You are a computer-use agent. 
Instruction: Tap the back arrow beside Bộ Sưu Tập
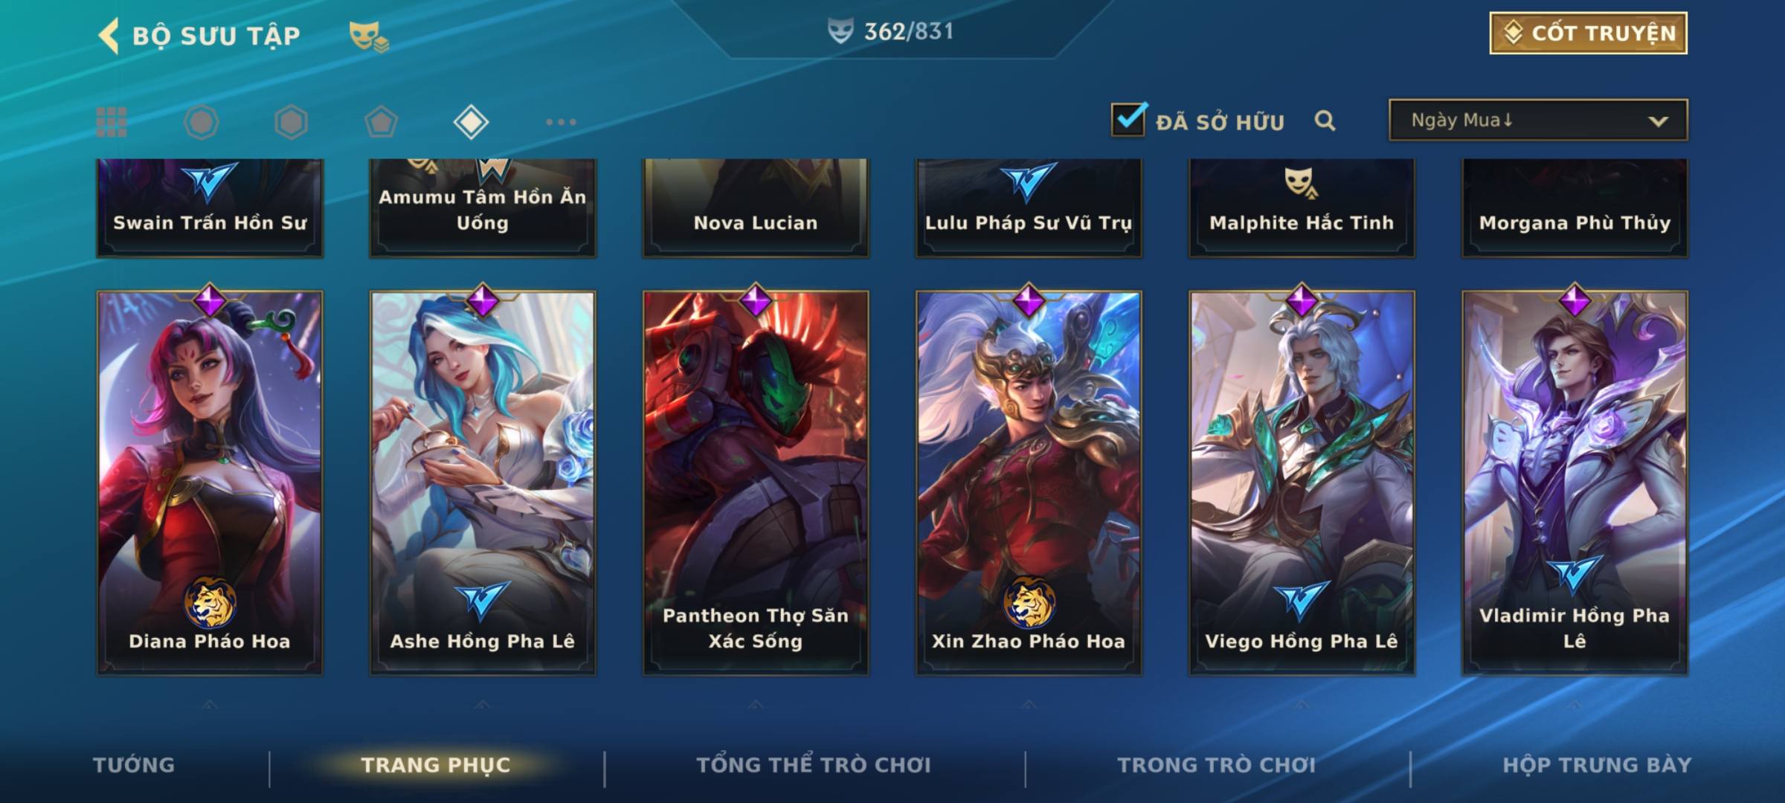[x=109, y=36]
